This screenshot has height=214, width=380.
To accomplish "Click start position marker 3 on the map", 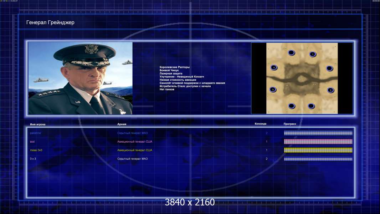I will point(273,90).
